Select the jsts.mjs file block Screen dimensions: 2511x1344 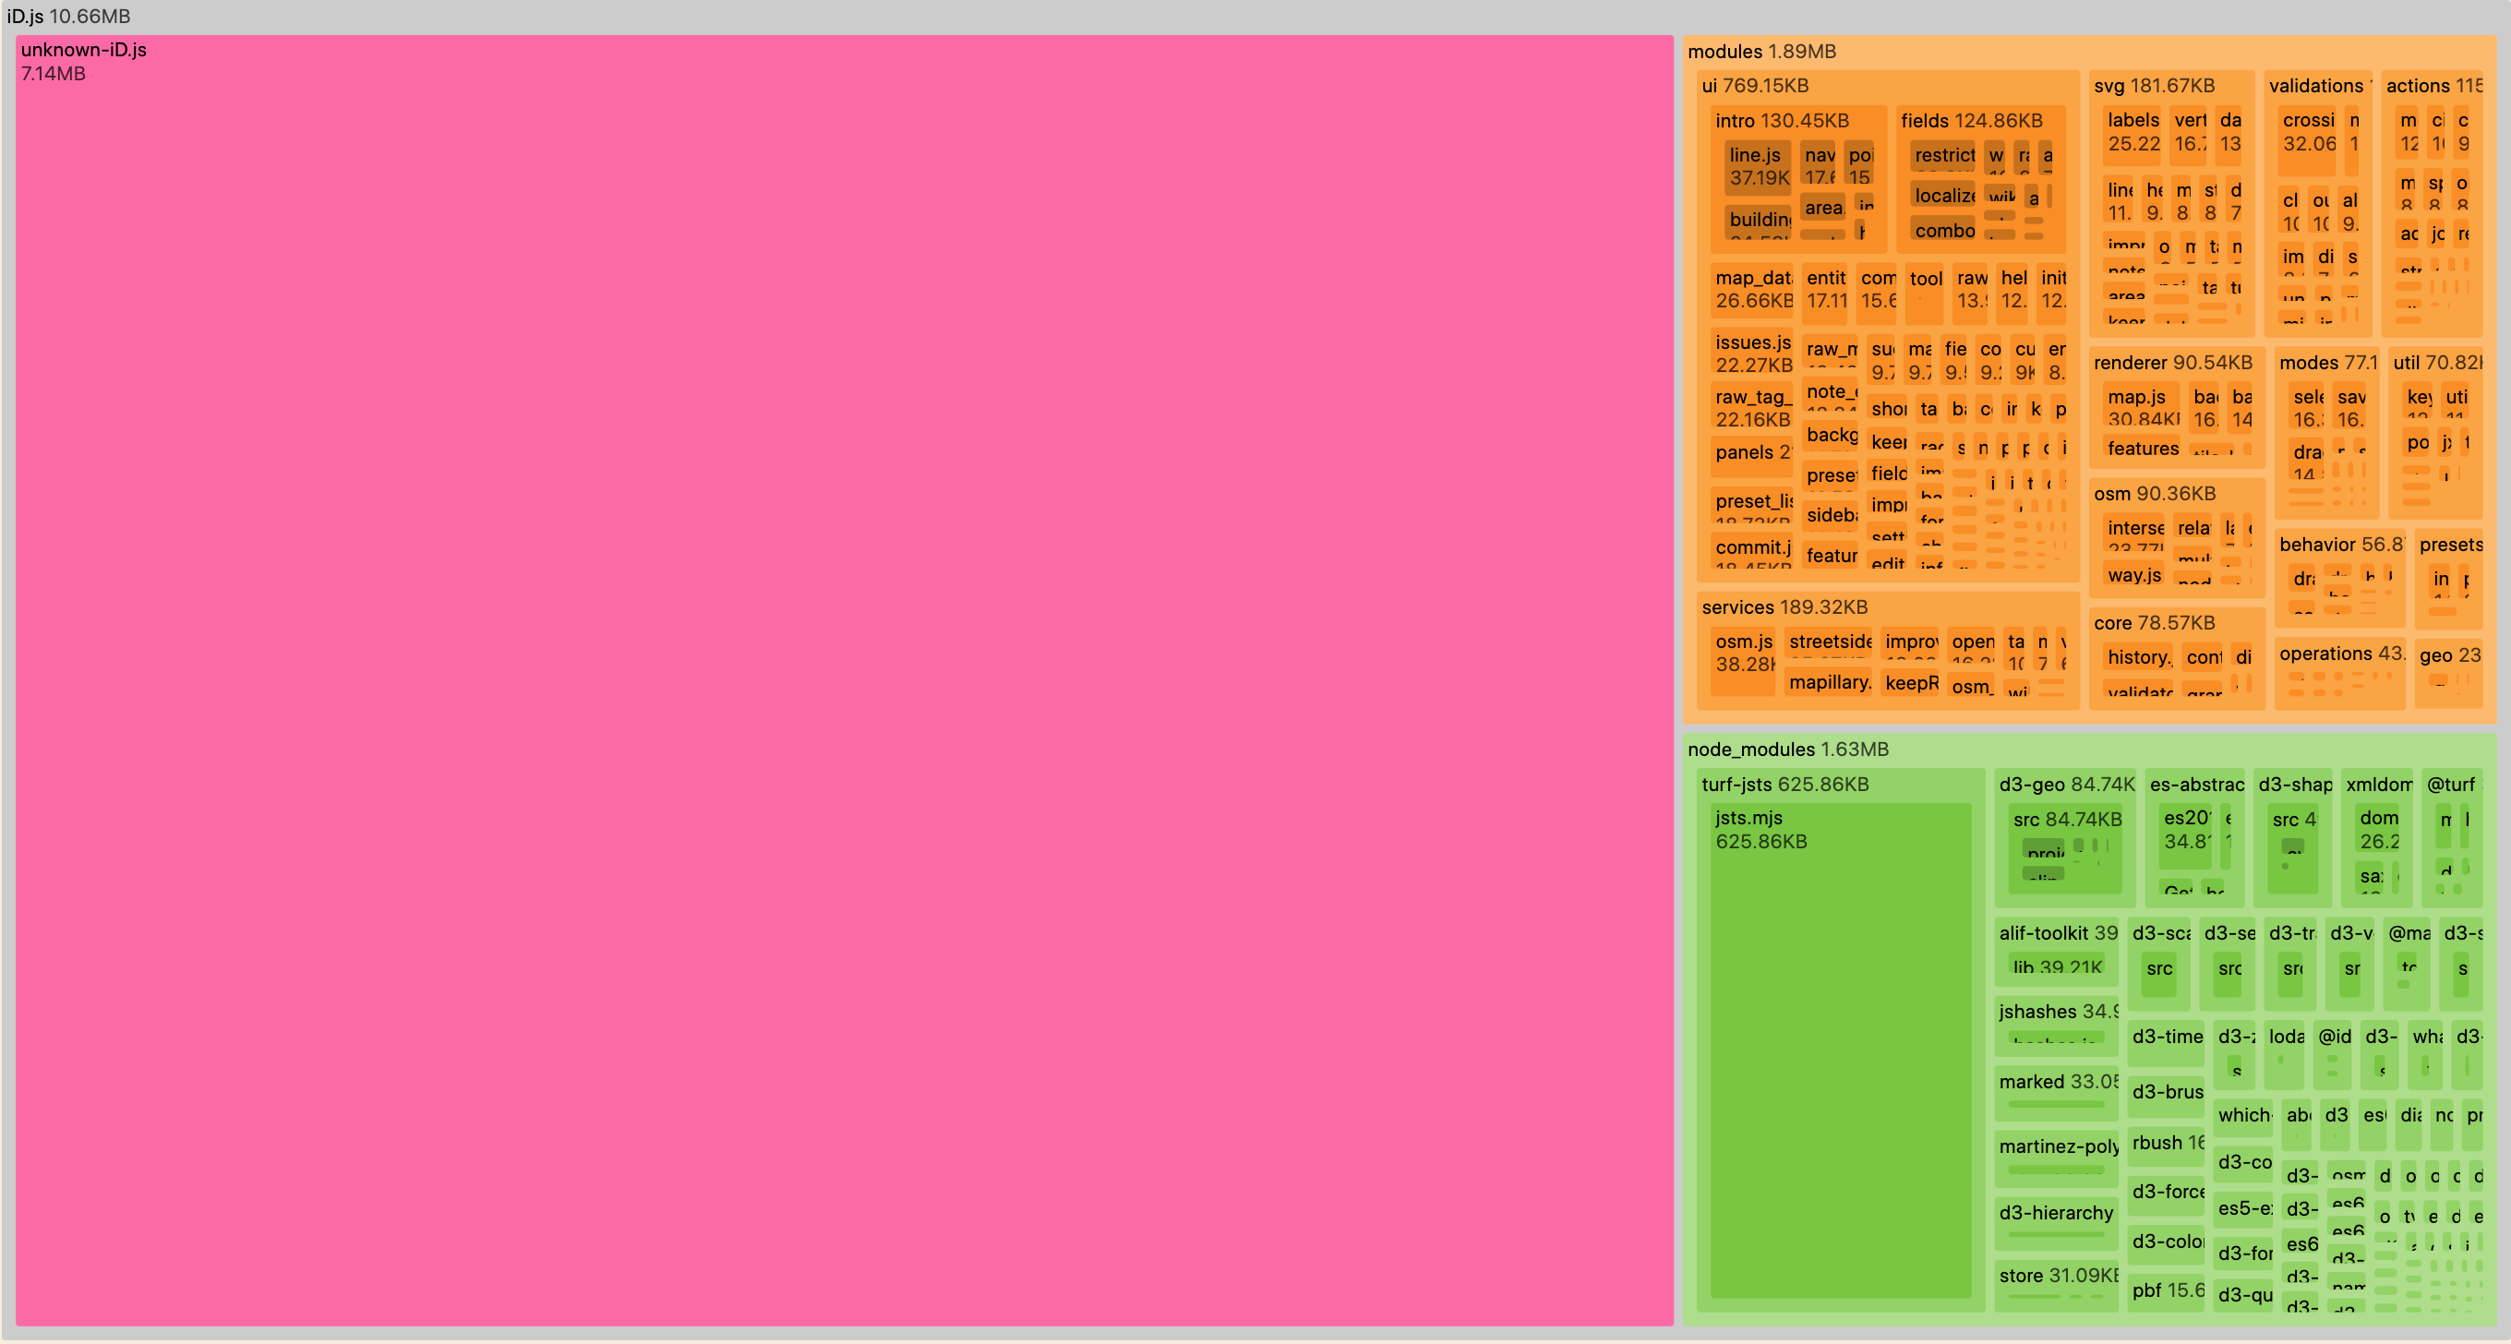[x=1842, y=1052]
